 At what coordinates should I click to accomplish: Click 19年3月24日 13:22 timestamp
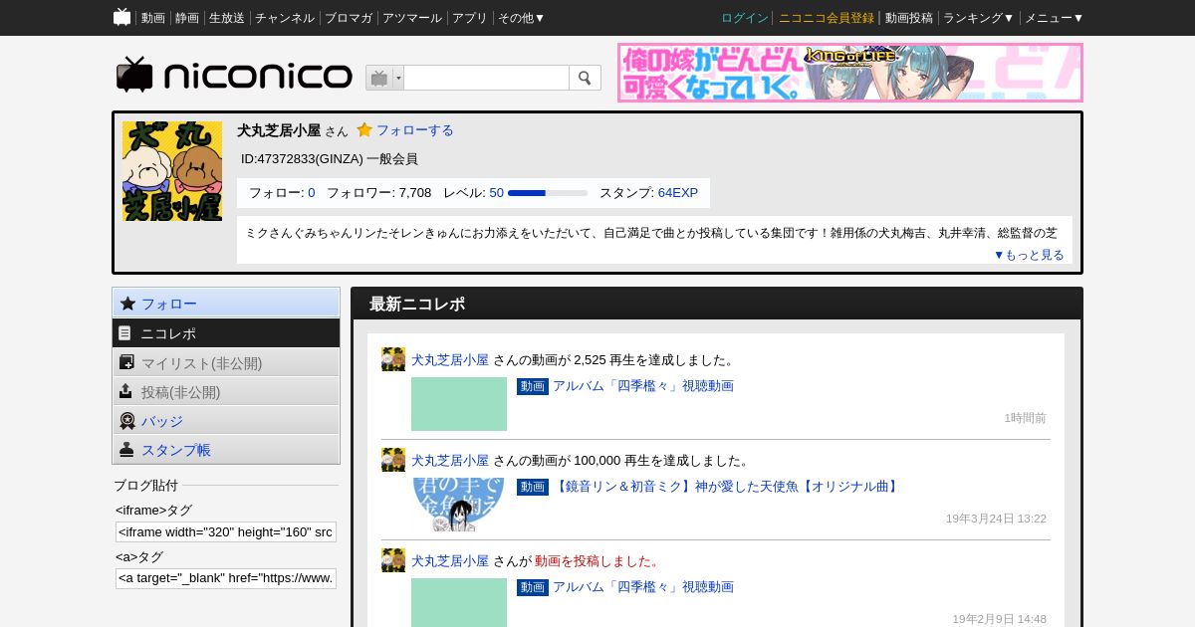click(x=996, y=519)
